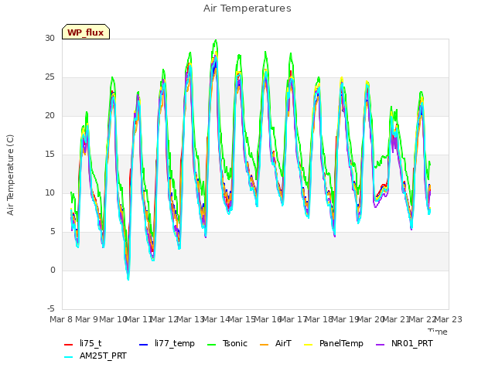Image resolution: width=495 pixels, height=371 pixels.
Task: Click the 0 y-axis tick label
Action: coord(53,270)
